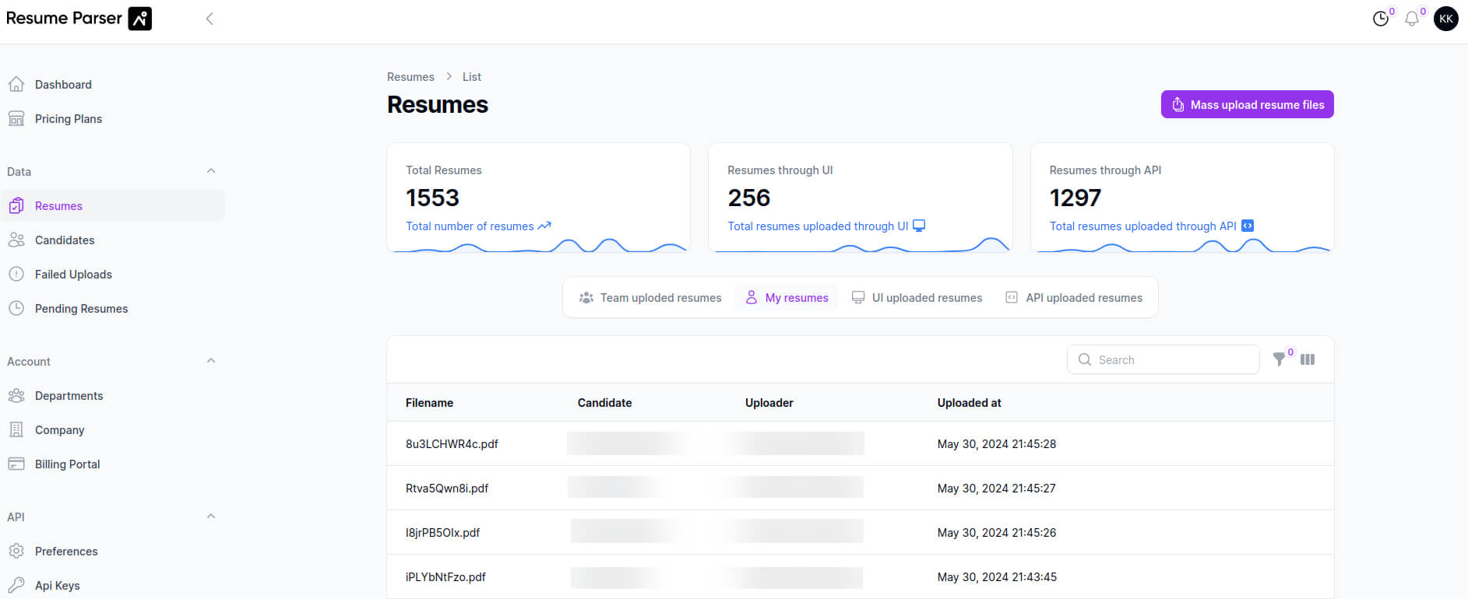The width and height of the screenshot is (1468, 599).
Task: Click the Candidates people icon
Action: point(16,240)
